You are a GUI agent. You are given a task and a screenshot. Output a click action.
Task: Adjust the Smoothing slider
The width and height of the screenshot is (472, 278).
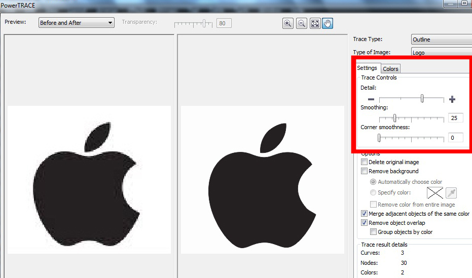(394, 118)
